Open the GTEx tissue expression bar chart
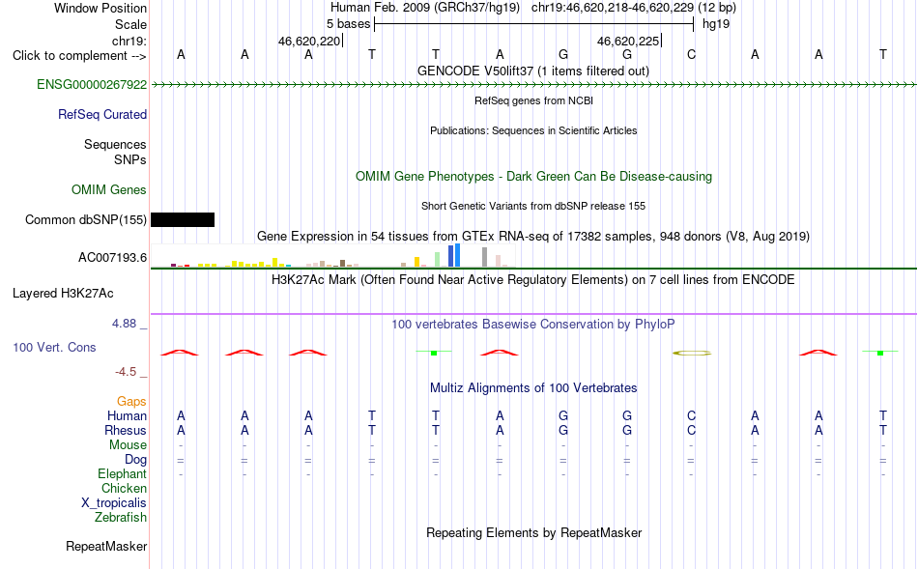 click(333, 256)
